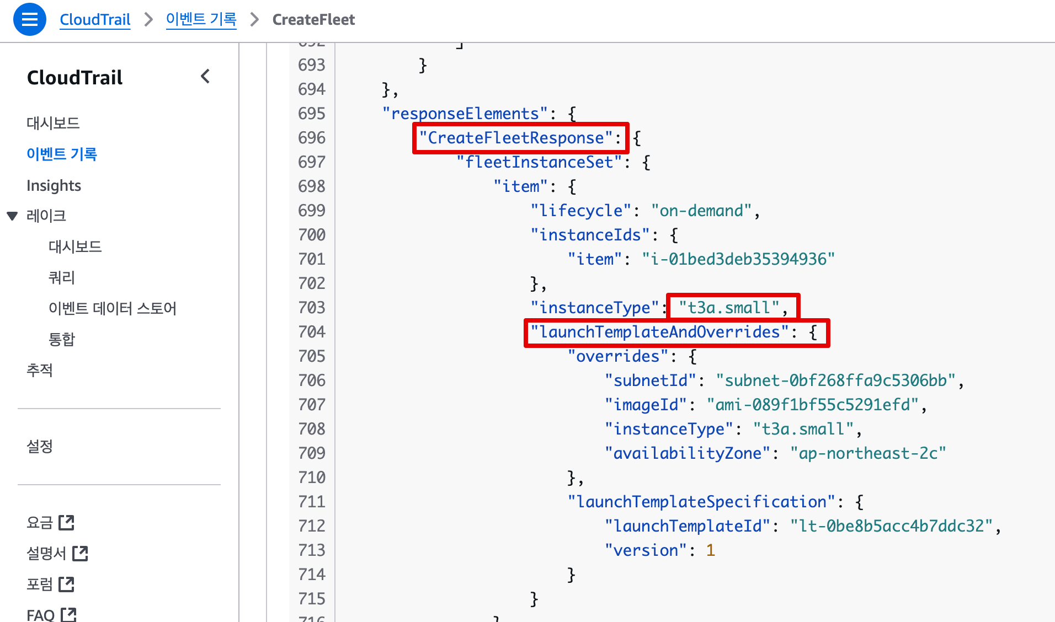Click the external link icon next to 설명서

(x=81, y=553)
